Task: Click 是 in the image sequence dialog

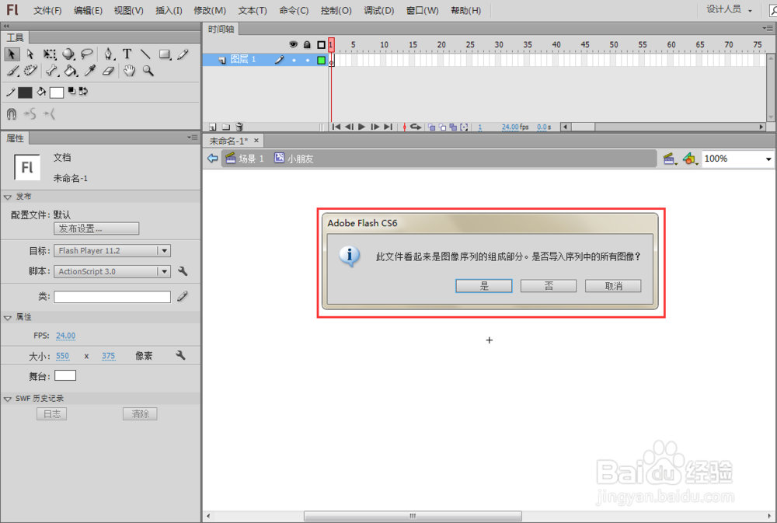Action: (x=483, y=285)
